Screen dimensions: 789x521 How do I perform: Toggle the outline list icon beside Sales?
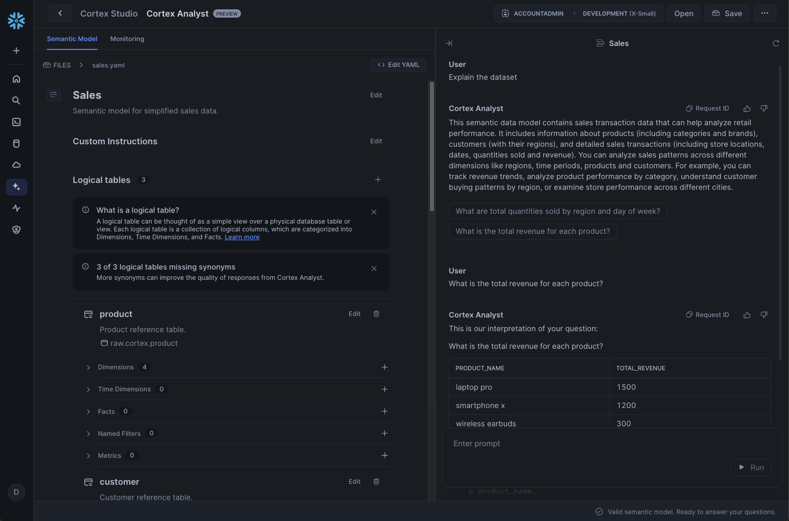(54, 94)
